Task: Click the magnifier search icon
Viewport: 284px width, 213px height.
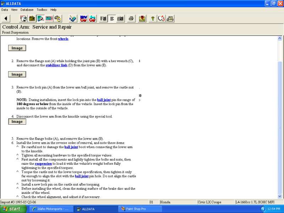Action: click(x=162, y=18)
